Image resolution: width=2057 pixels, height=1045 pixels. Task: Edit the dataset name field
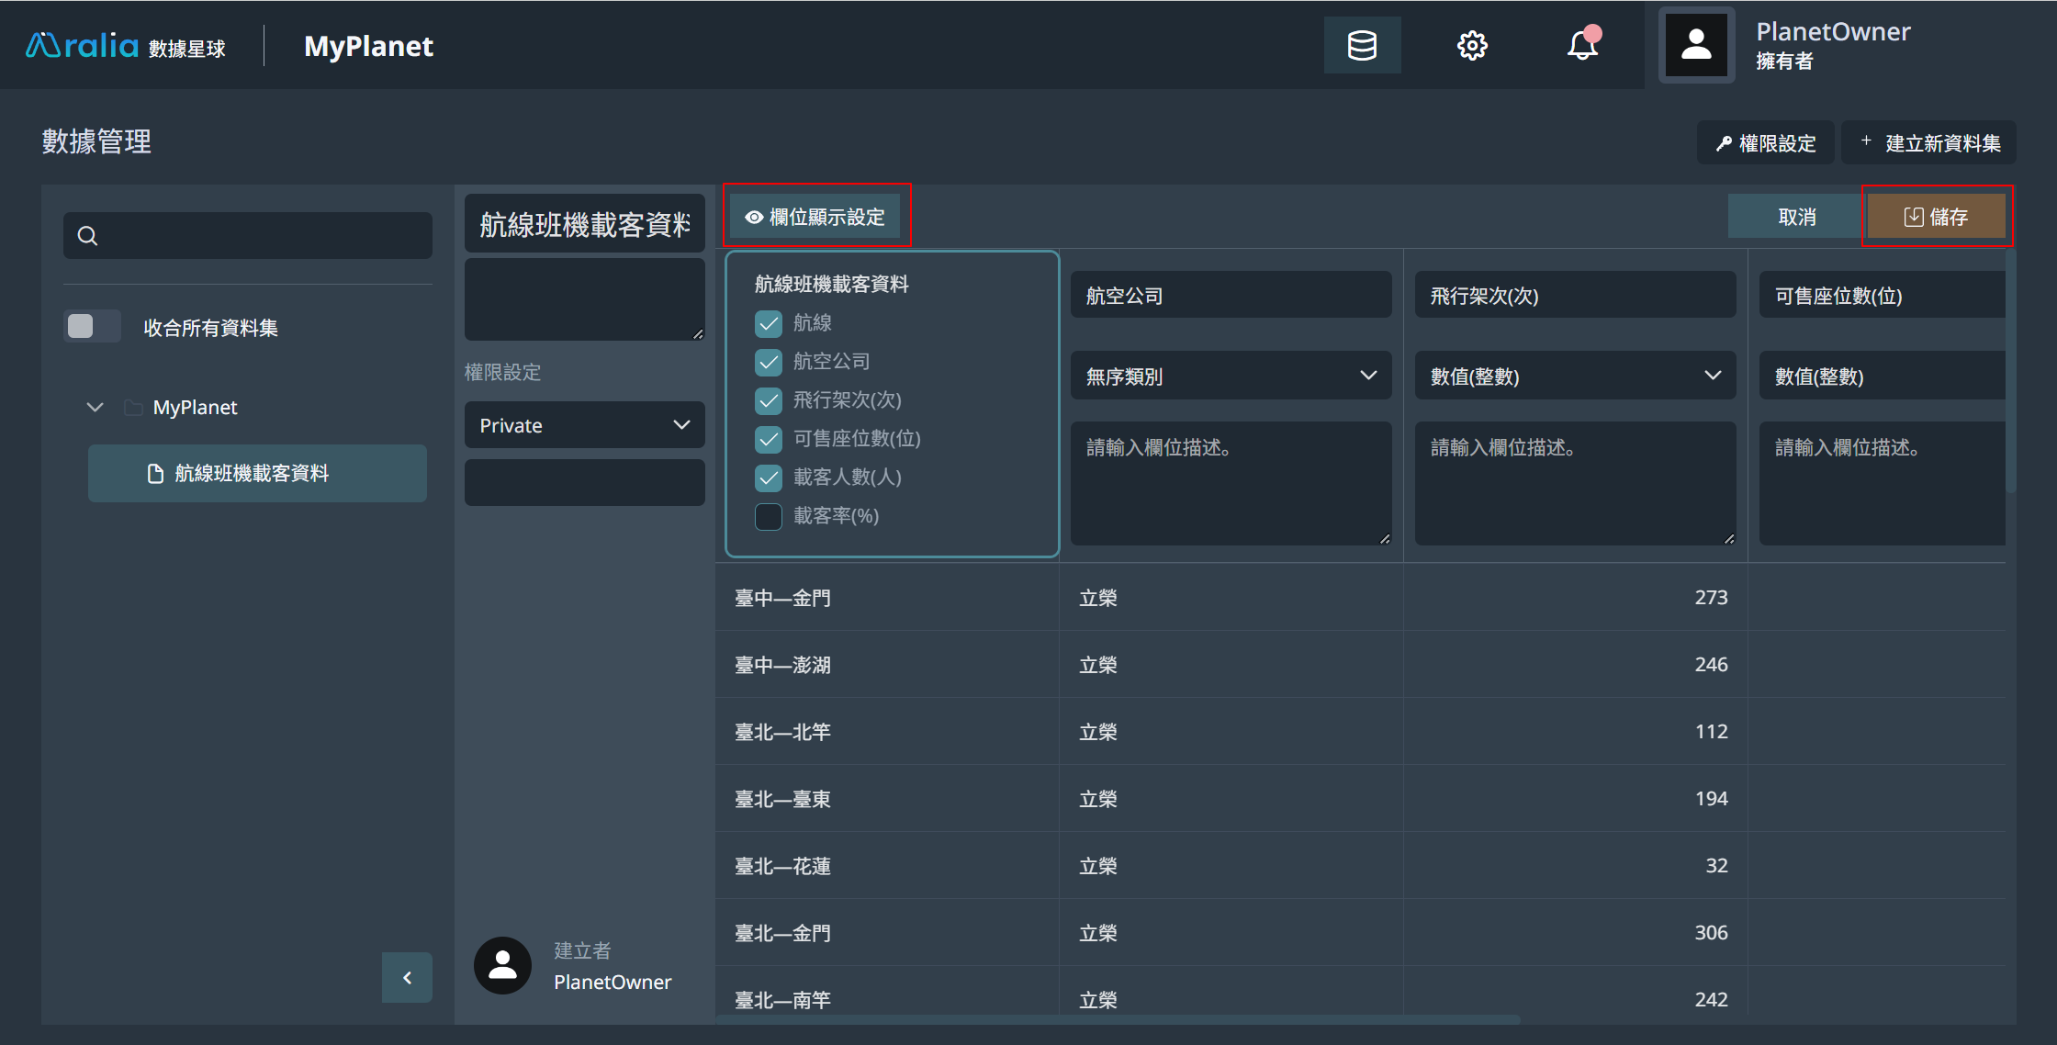coord(585,224)
